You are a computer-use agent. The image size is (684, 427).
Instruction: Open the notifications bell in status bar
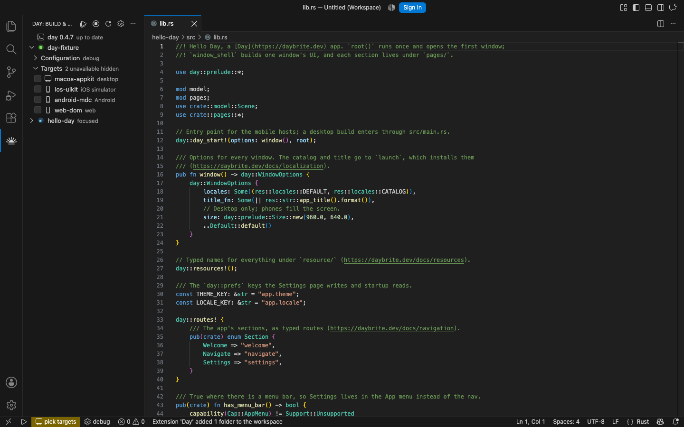(x=675, y=422)
